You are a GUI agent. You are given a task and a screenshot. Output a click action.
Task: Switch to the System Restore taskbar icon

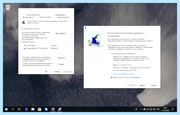[x=60, y=109]
